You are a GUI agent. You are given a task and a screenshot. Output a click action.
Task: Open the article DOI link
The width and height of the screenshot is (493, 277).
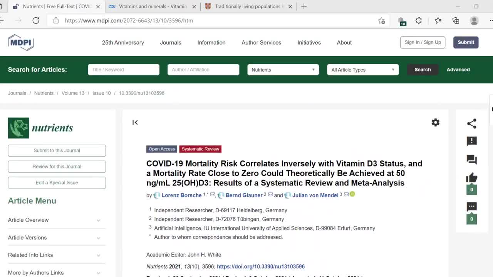pyautogui.click(x=261, y=266)
